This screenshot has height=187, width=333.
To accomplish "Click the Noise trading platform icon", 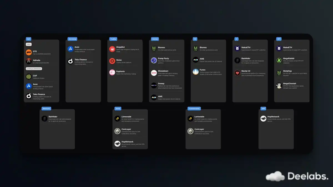I will click(x=112, y=61).
